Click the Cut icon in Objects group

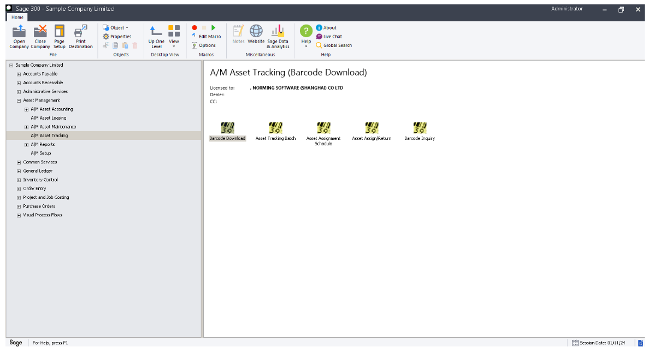(x=106, y=45)
